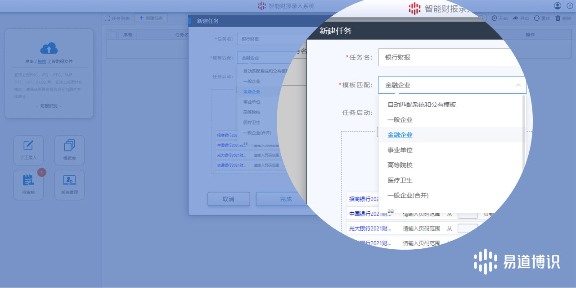Click the 删除 trash icon

click(558, 18)
